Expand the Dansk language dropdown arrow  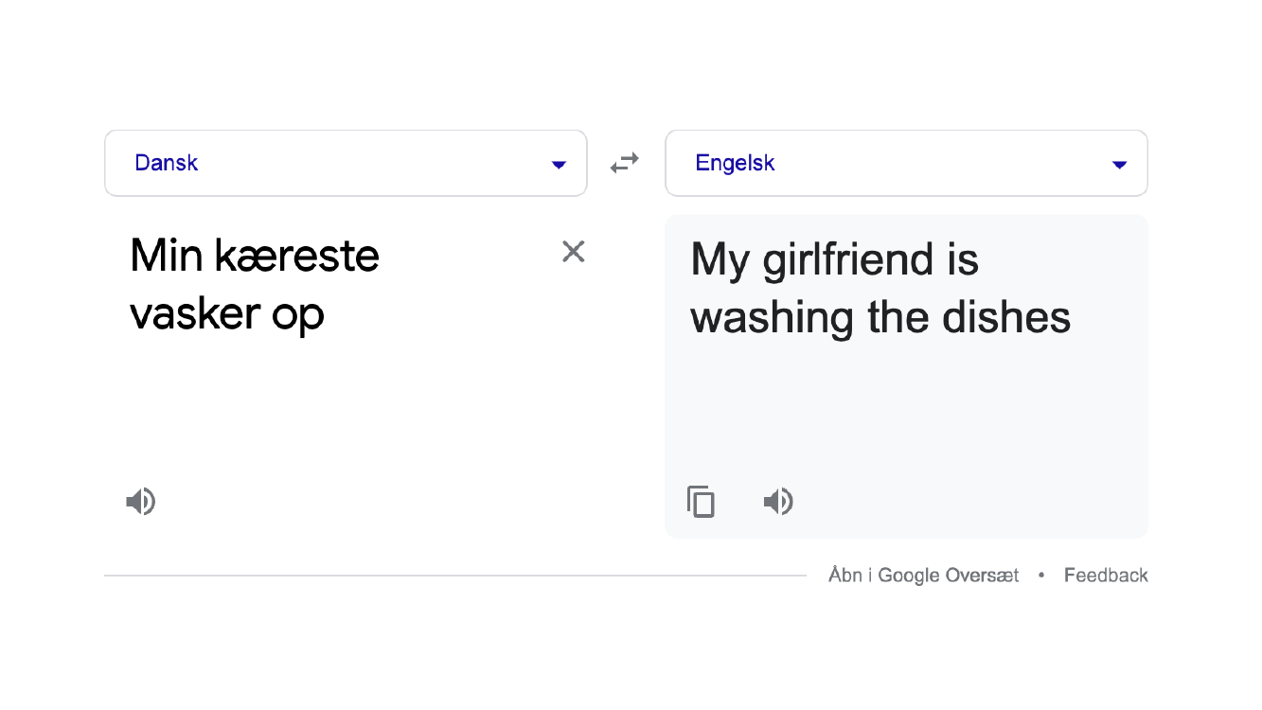[559, 165]
